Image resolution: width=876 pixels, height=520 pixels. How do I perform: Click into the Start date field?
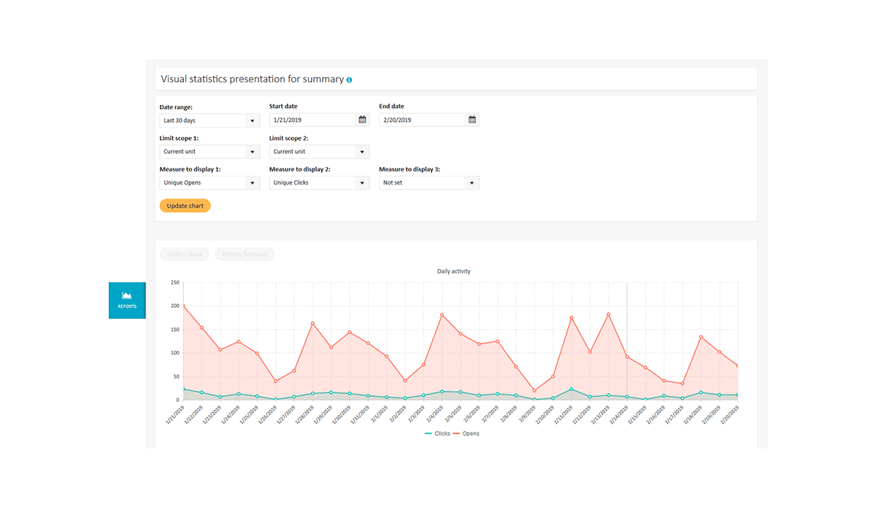(x=312, y=120)
